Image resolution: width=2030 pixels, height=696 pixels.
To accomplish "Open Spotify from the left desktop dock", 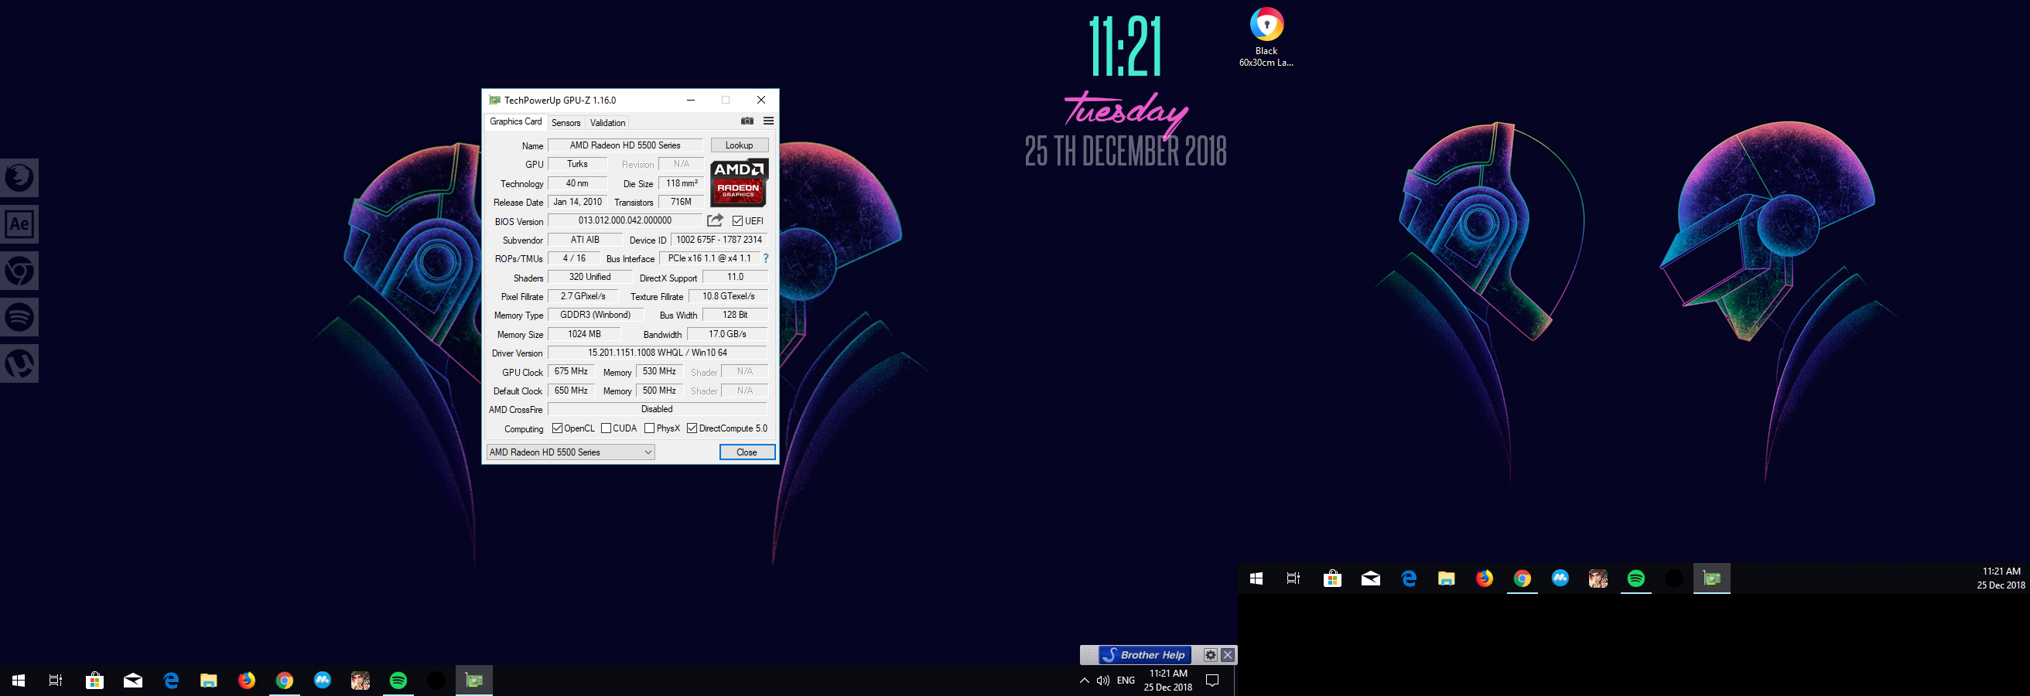I will [x=19, y=317].
